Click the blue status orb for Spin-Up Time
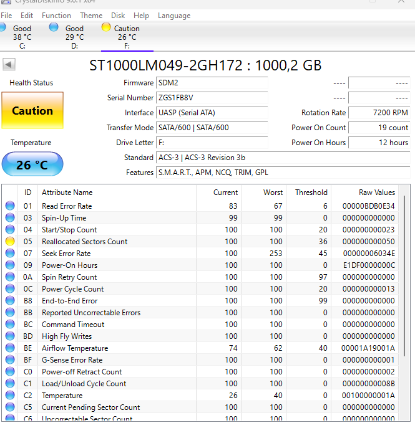This screenshot has height=423, width=415. (x=10, y=217)
